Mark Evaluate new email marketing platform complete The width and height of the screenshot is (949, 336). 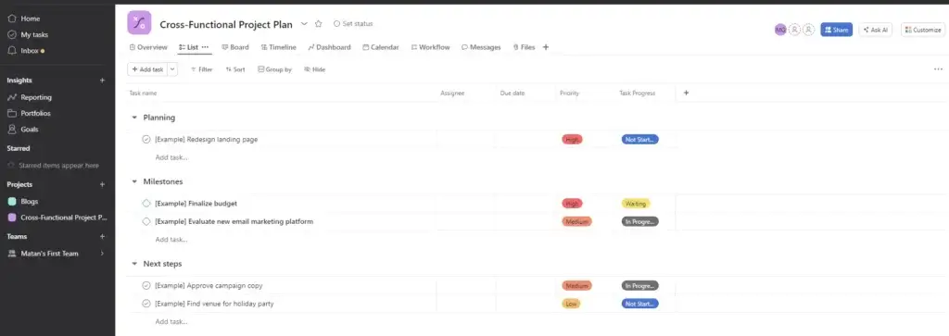click(x=146, y=222)
